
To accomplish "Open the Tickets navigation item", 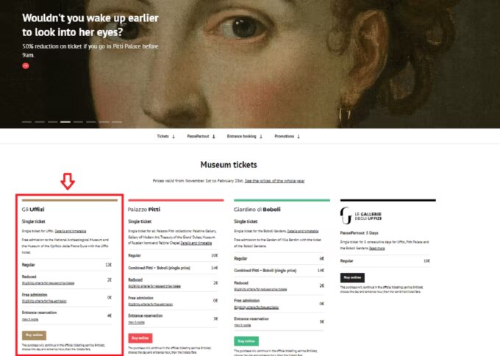I will (162, 136).
